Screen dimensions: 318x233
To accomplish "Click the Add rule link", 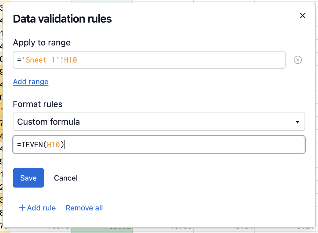I will tap(41, 208).
